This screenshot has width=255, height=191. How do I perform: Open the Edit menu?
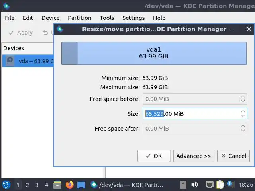(x=28, y=18)
